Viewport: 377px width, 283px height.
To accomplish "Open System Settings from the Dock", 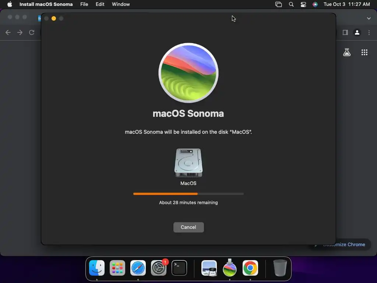I will 159,268.
